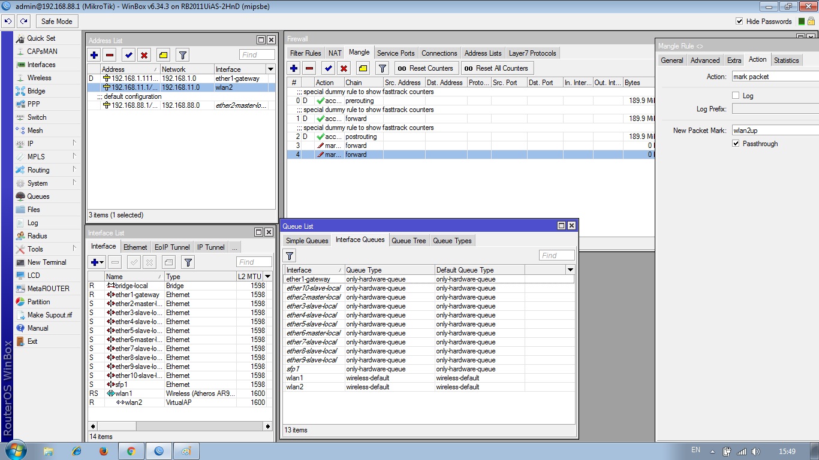Click the undo arrow in WinBox top toolbar

click(x=8, y=22)
